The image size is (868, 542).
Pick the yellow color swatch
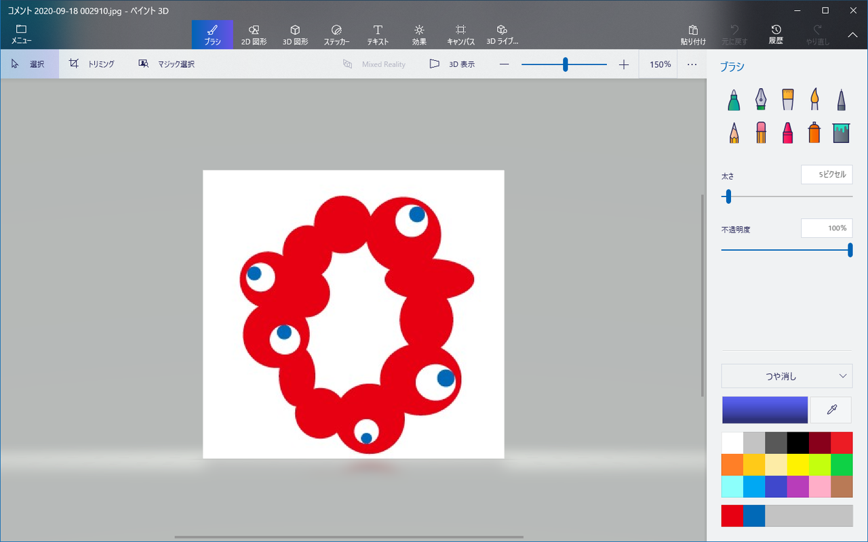pyautogui.click(x=798, y=465)
